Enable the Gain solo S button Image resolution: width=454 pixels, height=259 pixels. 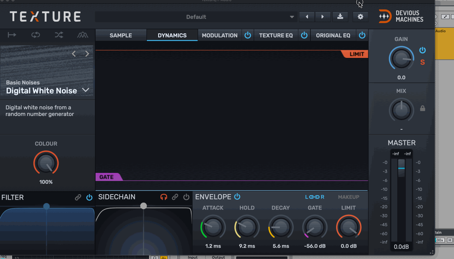coord(423,62)
